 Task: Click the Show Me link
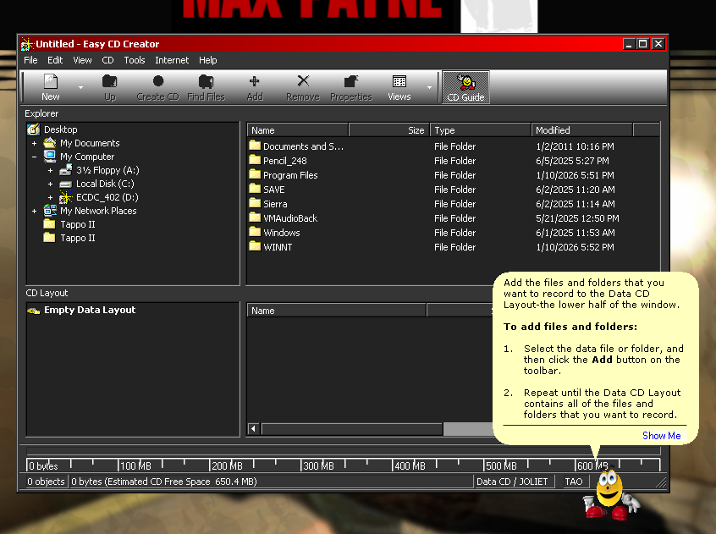(x=661, y=436)
